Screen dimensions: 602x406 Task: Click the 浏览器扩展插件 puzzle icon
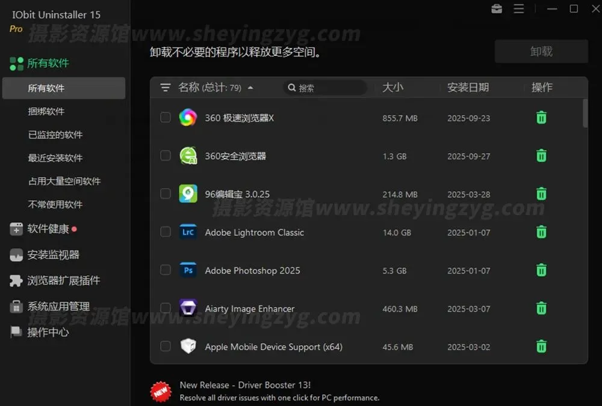16,280
